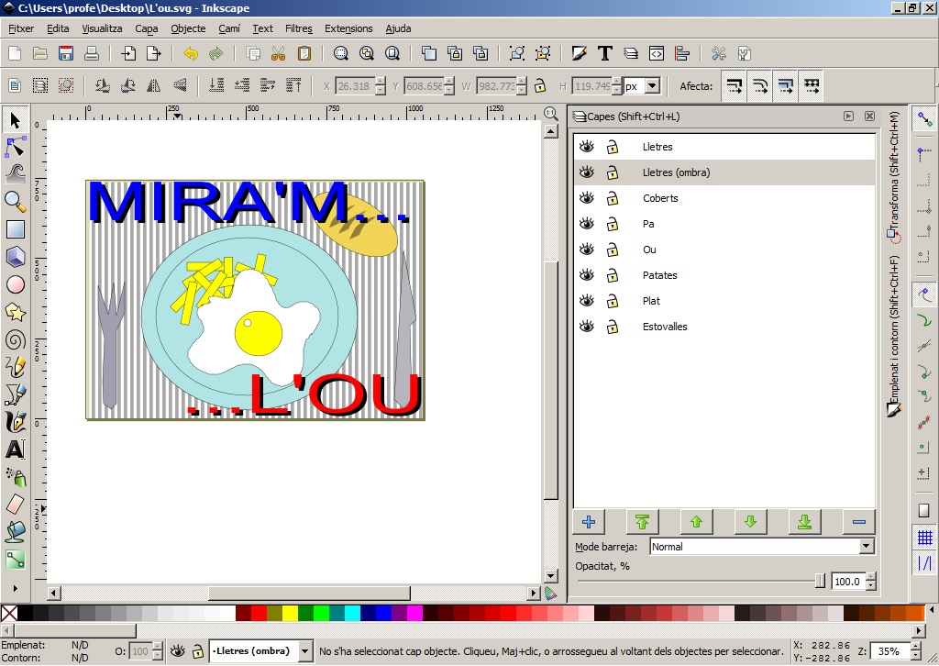Open the Filtres menu
Screen dimensions: 939x666
point(299,28)
